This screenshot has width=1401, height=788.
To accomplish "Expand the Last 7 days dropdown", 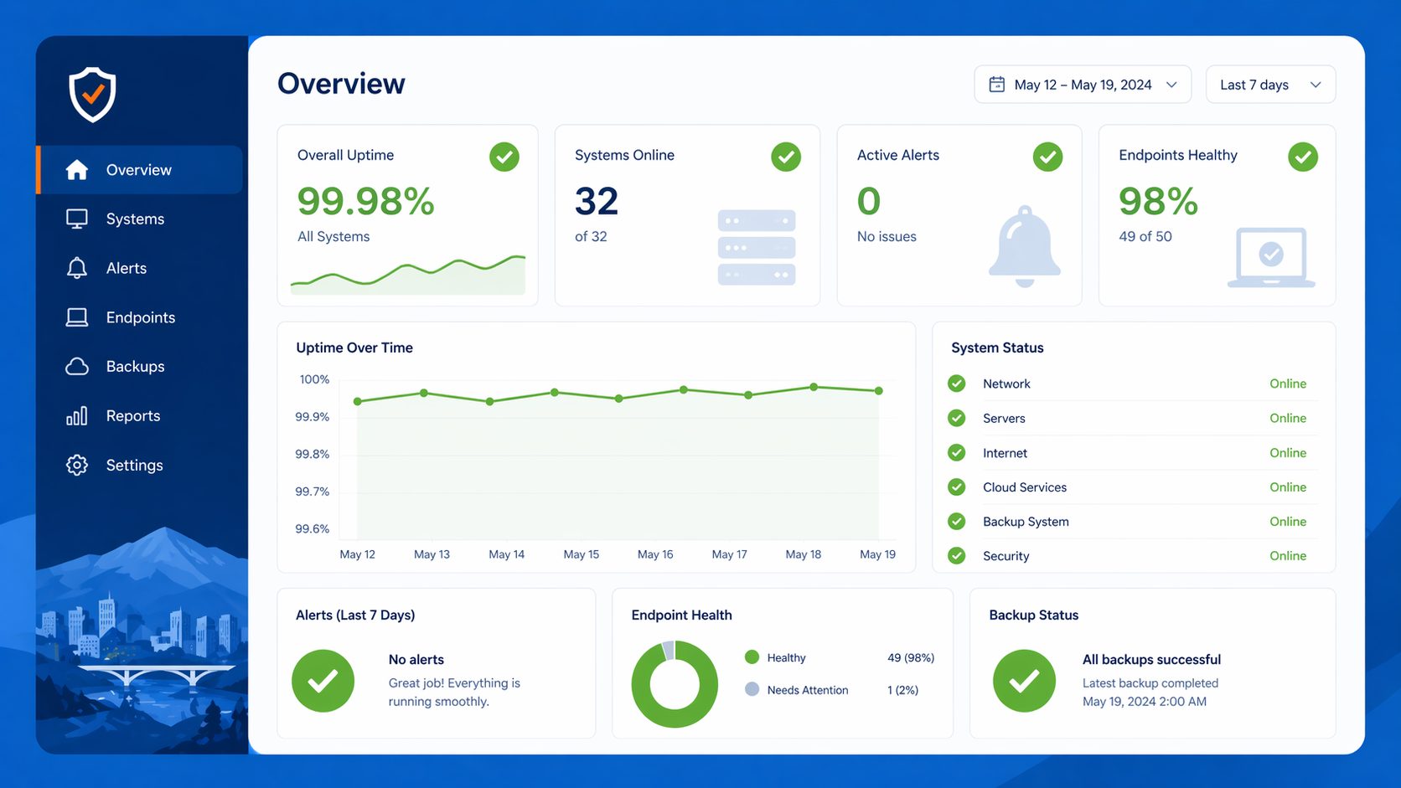I will point(1270,84).
